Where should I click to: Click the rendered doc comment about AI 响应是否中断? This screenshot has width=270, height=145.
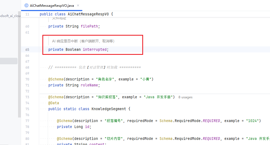(83, 41)
